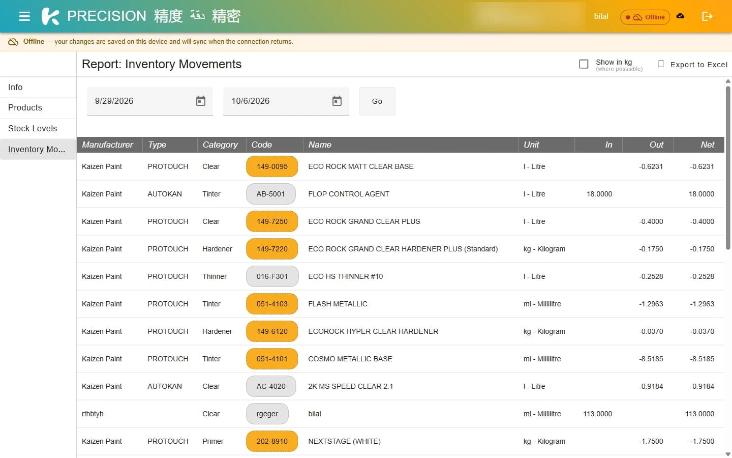Click product code chip 051-4101
The image size is (732, 458).
[x=272, y=359]
